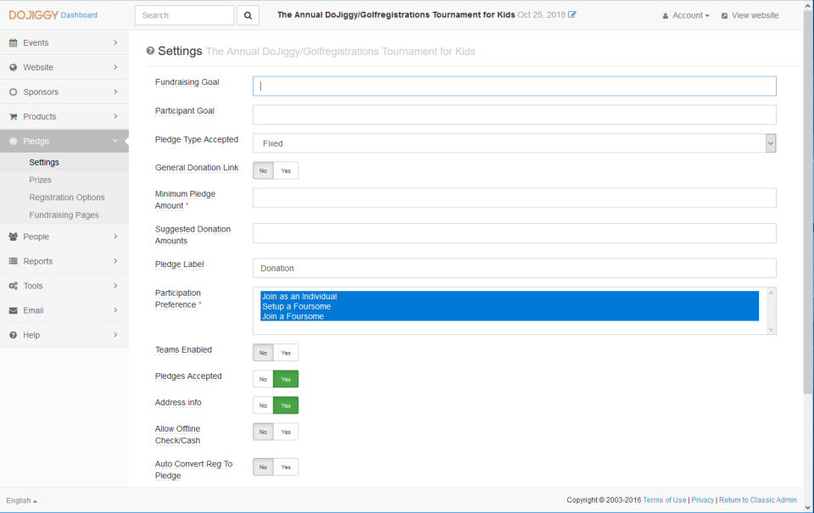Open the Reports menu
Viewport: 814px width, 513px height.
click(x=64, y=261)
